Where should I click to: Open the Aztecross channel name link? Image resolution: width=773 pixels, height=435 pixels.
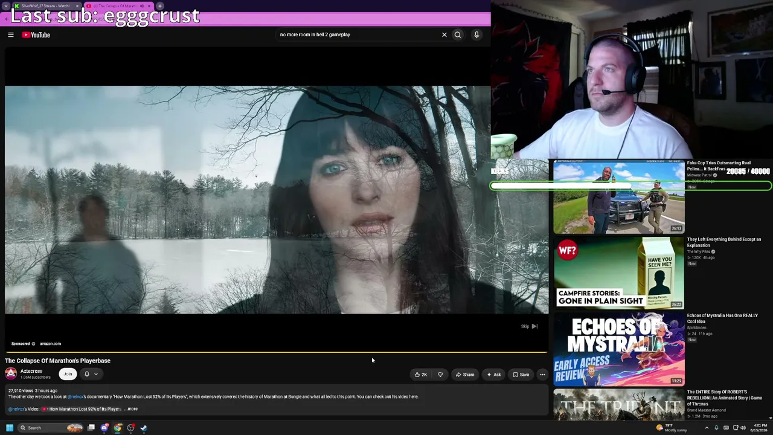(31, 371)
